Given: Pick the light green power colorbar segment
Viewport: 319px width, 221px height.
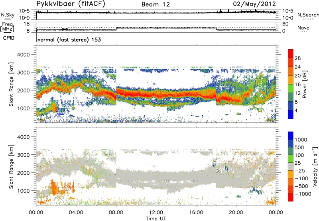Looking at the screenshot, I should (291, 89).
